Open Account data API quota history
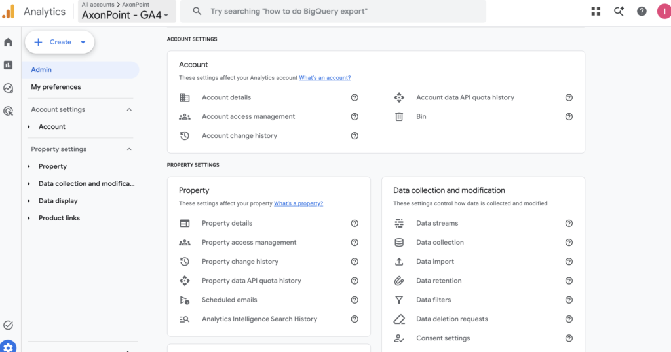 [x=465, y=97]
